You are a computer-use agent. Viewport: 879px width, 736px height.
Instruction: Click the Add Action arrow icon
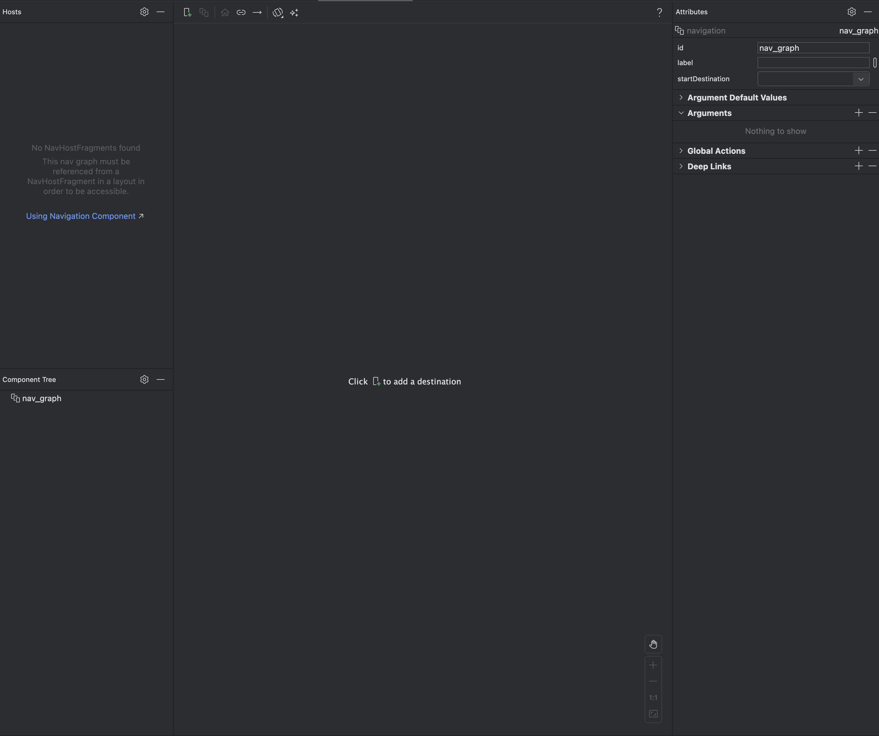[257, 13]
